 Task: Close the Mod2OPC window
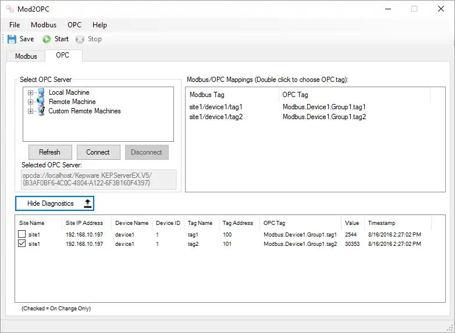(x=441, y=9)
